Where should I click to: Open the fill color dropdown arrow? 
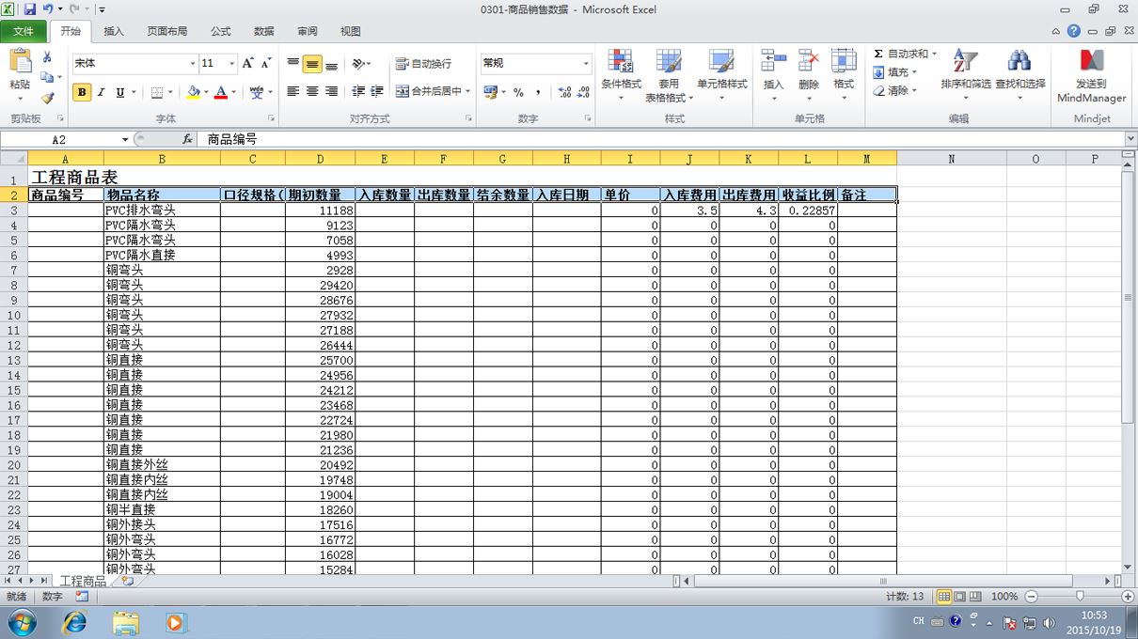[206, 92]
